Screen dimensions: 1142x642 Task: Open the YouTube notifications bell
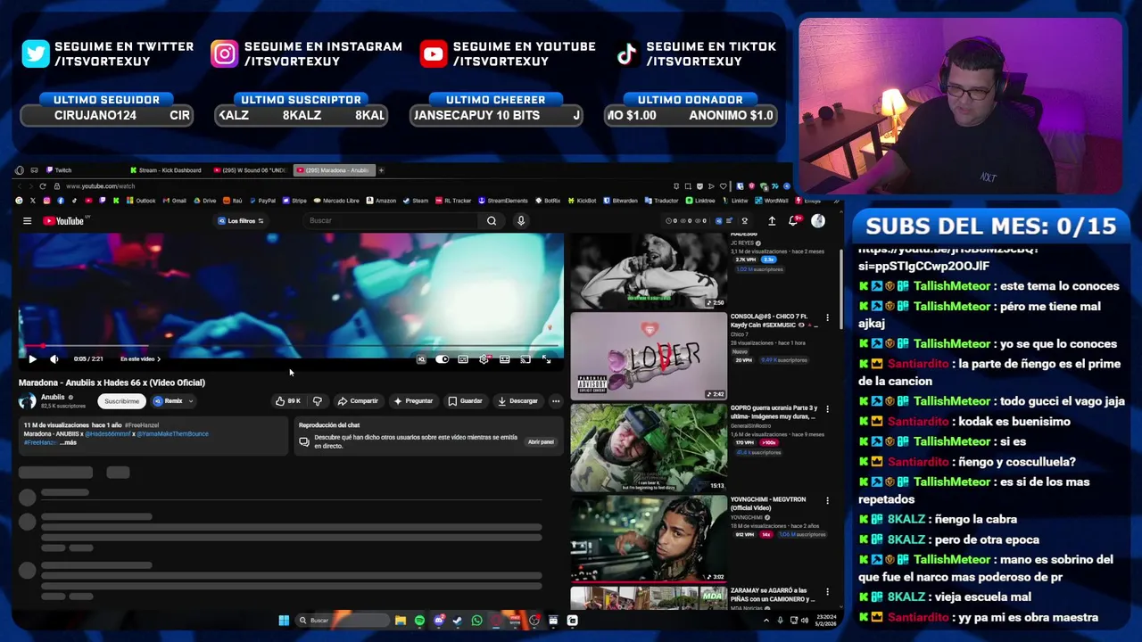pos(793,221)
